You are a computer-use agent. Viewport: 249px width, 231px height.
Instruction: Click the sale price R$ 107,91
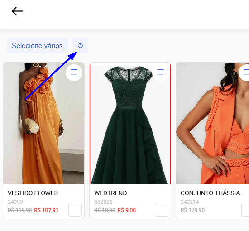46,210
